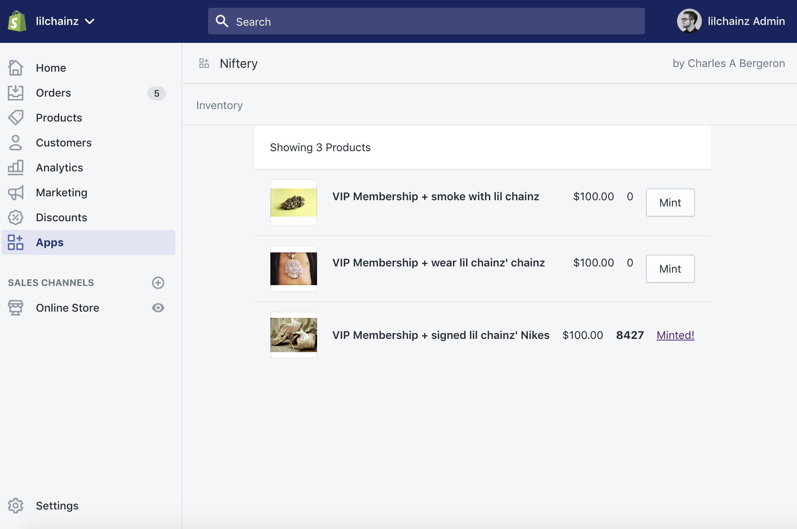Screen dimensions: 797x529
Task: Click the Orders inbox icon
Action: pos(16,93)
